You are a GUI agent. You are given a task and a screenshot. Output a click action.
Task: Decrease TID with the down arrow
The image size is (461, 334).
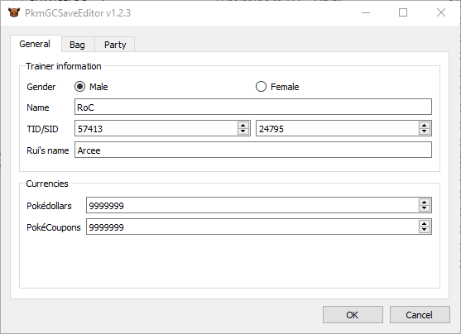243,131
